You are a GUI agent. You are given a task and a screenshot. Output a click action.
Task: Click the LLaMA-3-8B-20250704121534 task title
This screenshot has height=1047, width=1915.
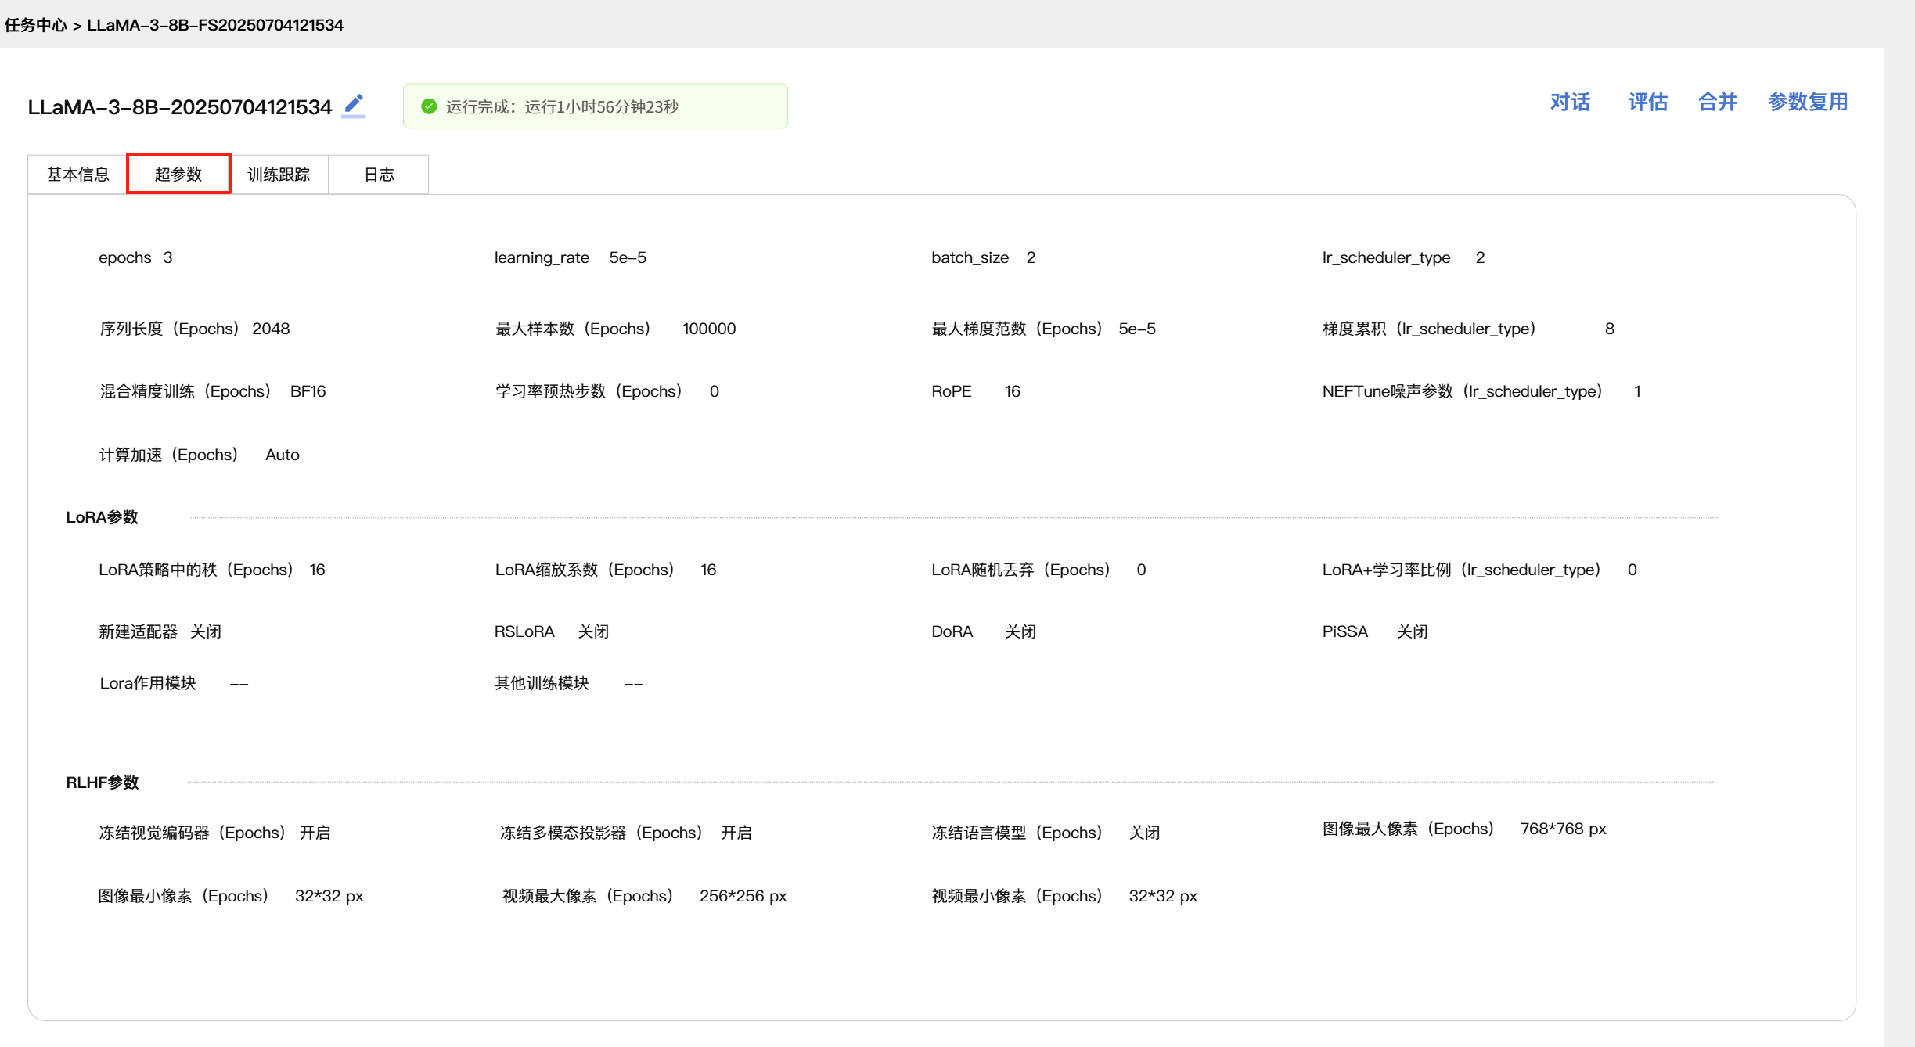coord(180,107)
